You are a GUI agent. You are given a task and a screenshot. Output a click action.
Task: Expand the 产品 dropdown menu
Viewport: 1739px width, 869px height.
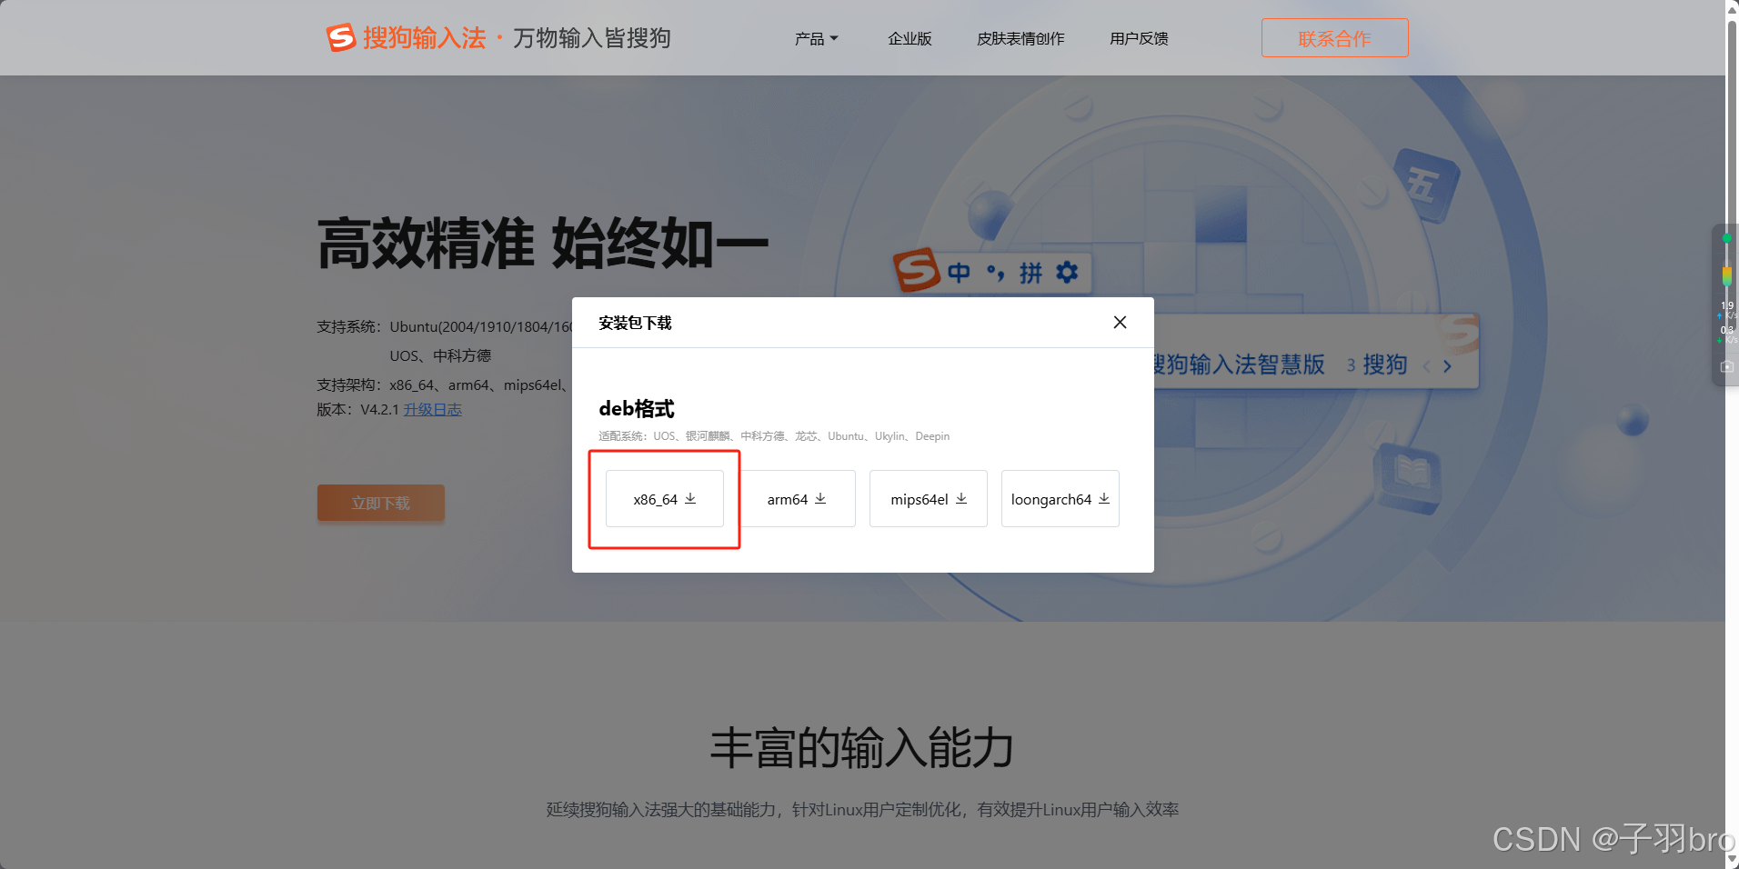[816, 39]
